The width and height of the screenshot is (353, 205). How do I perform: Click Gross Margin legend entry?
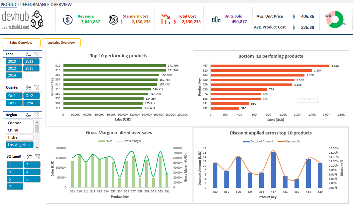(128, 141)
